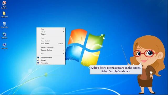Choose Personalize from the context menu
168x95 pixels.
click(51, 63)
